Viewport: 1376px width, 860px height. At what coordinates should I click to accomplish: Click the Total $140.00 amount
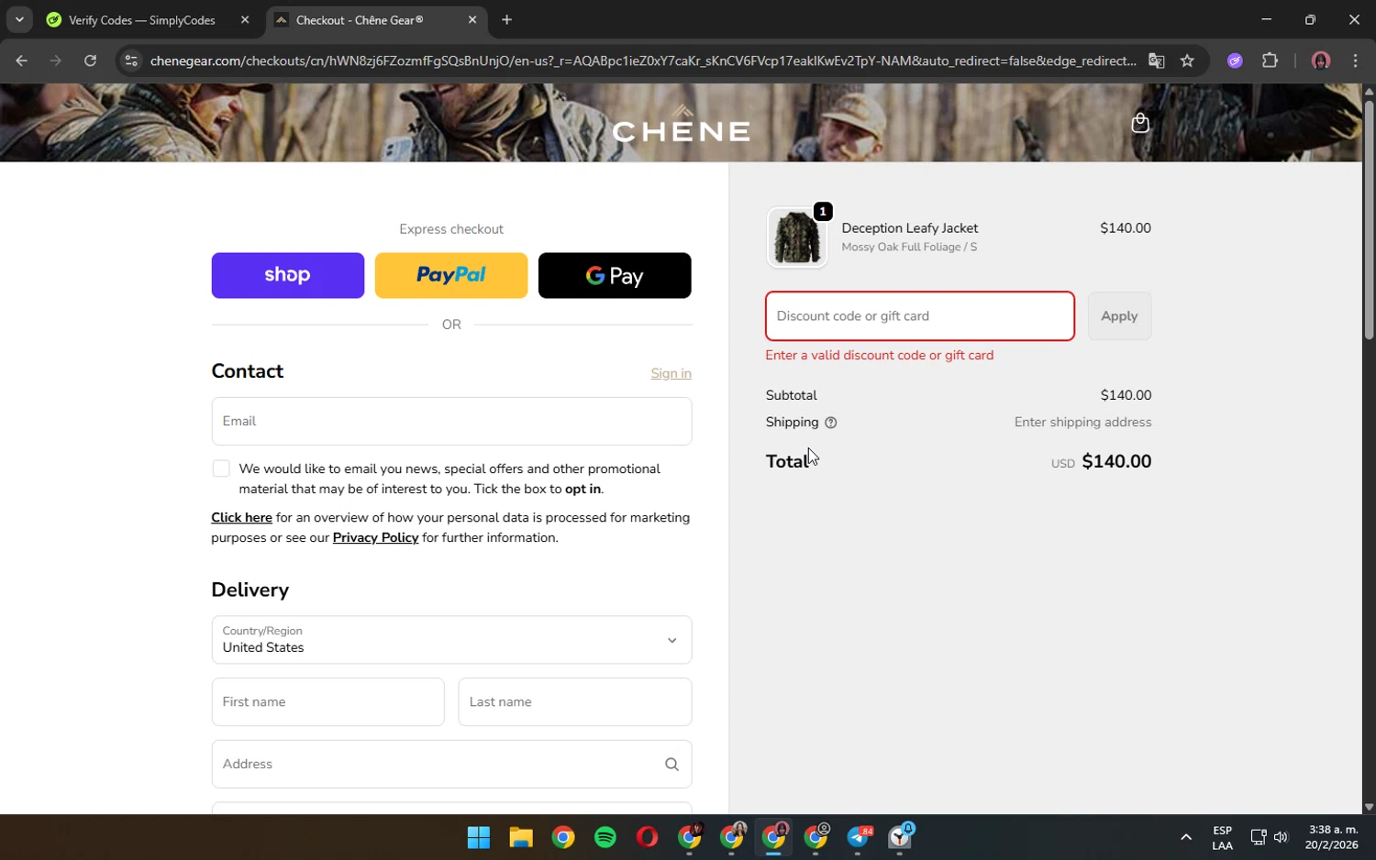[x=1116, y=461]
